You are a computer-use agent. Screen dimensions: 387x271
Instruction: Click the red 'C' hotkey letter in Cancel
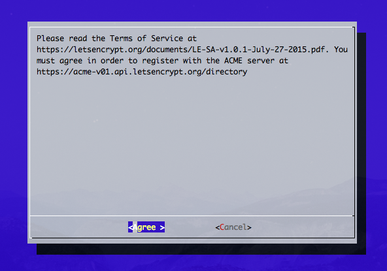tap(222, 227)
